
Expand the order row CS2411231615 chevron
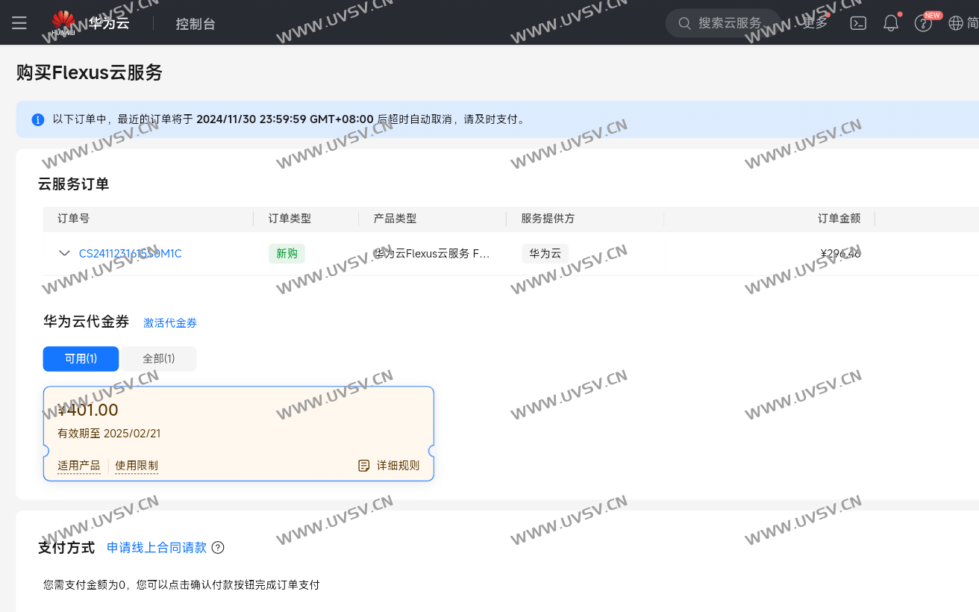(x=64, y=254)
